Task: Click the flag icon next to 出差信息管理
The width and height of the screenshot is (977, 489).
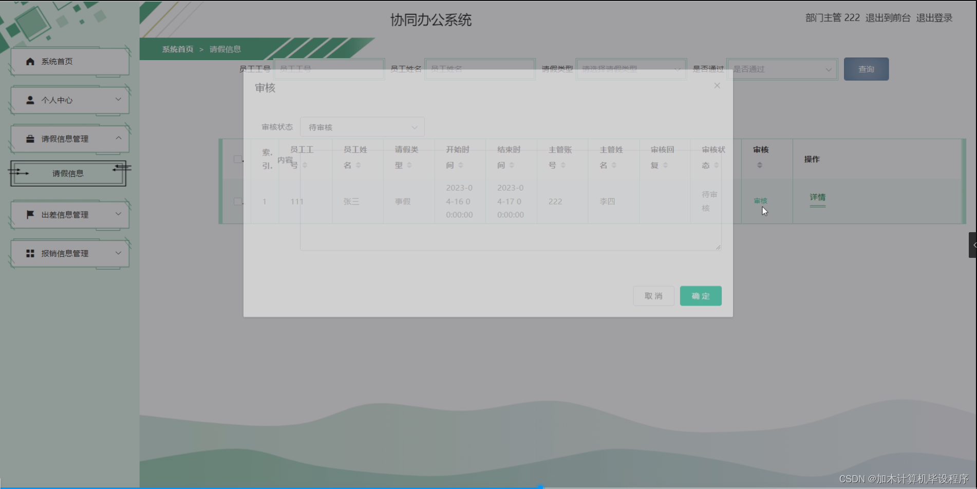Action: 29,215
